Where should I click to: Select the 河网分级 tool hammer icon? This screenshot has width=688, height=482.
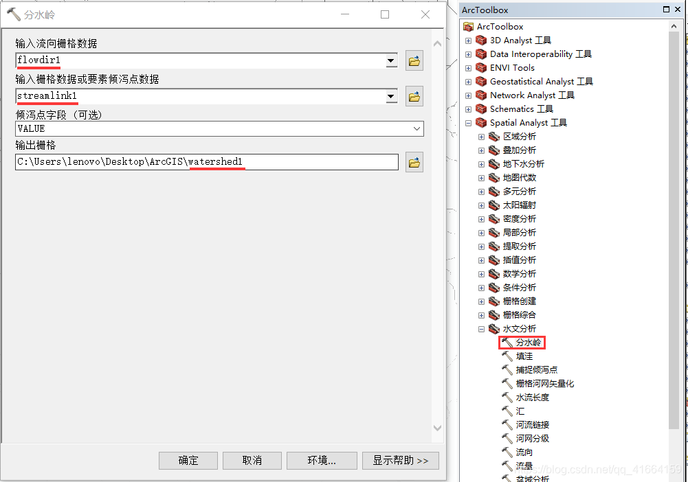coord(507,439)
